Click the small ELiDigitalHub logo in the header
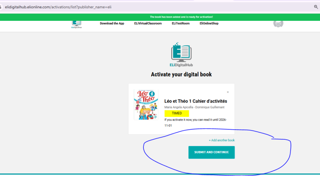This screenshot has height=176, width=320. [76, 25]
